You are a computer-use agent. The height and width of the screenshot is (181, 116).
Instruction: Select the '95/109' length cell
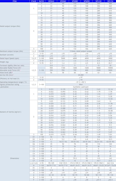(x=51, y=163)
